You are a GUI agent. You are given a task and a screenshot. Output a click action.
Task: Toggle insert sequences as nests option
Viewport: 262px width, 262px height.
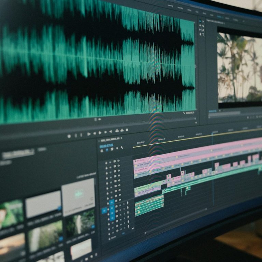tap(102, 151)
